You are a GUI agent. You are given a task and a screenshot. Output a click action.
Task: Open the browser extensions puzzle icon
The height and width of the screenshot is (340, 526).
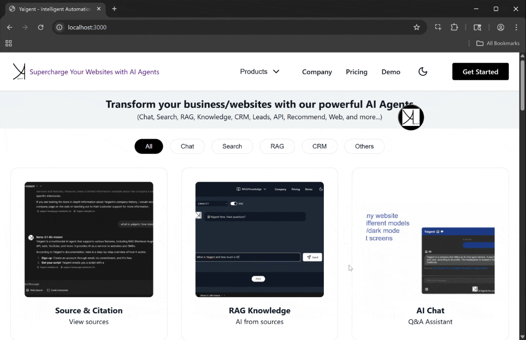click(454, 27)
